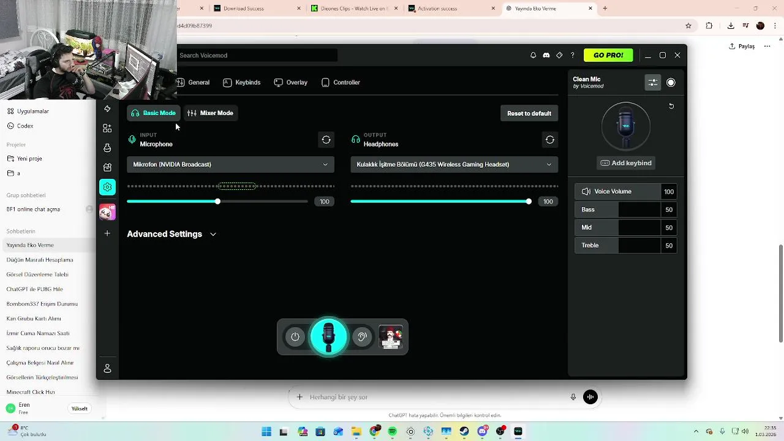Click the reset arrow beside Clean Mic avatar

pos(671,106)
